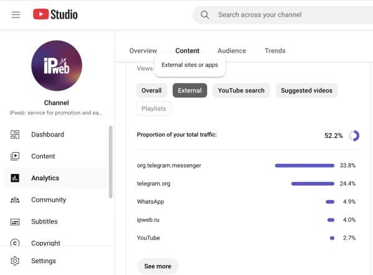Click into the channel search field

pyautogui.click(x=286, y=15)
